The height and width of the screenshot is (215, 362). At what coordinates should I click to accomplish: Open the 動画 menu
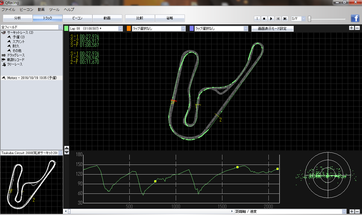[41, 9]
